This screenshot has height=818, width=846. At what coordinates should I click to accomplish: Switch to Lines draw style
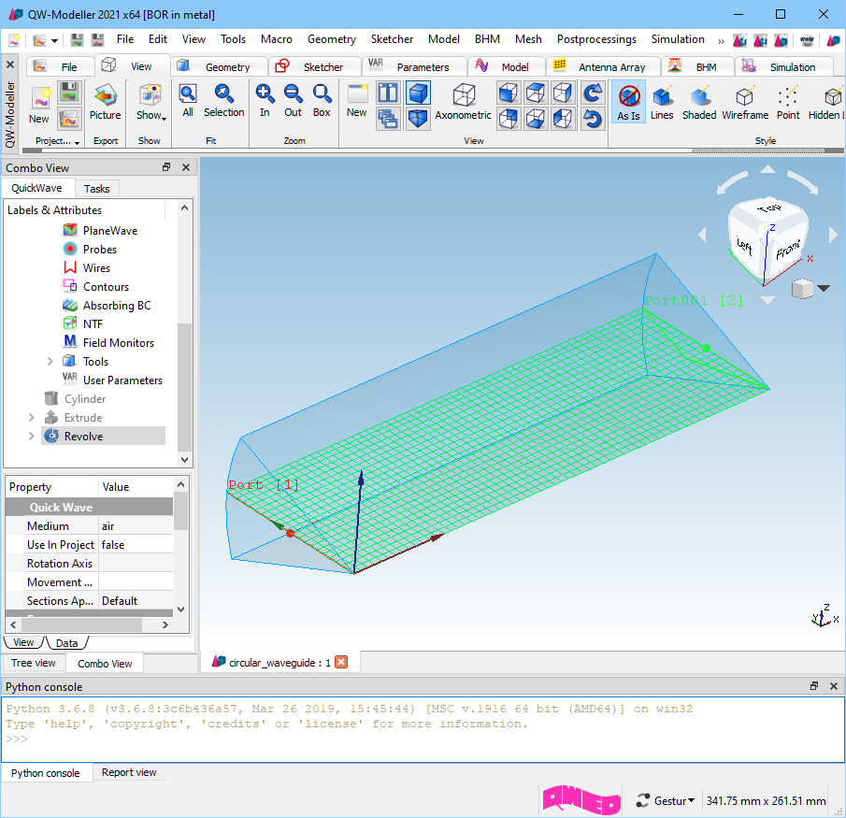[x=662, y=102]
